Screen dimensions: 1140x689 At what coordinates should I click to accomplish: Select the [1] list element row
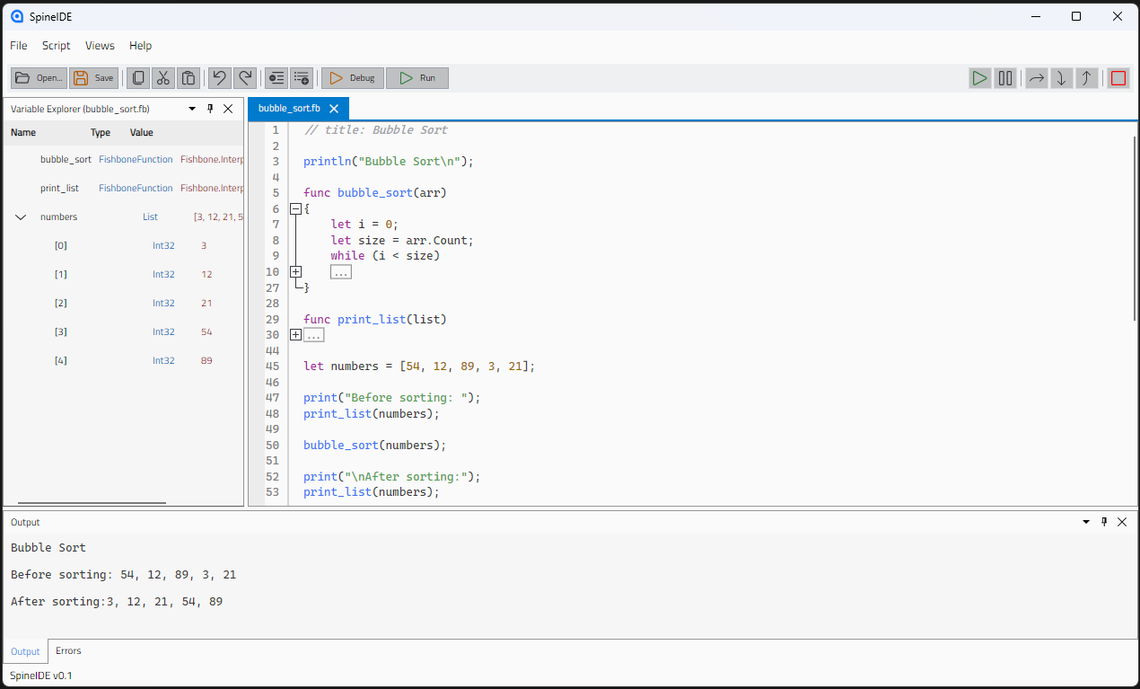tap(124, 274)
